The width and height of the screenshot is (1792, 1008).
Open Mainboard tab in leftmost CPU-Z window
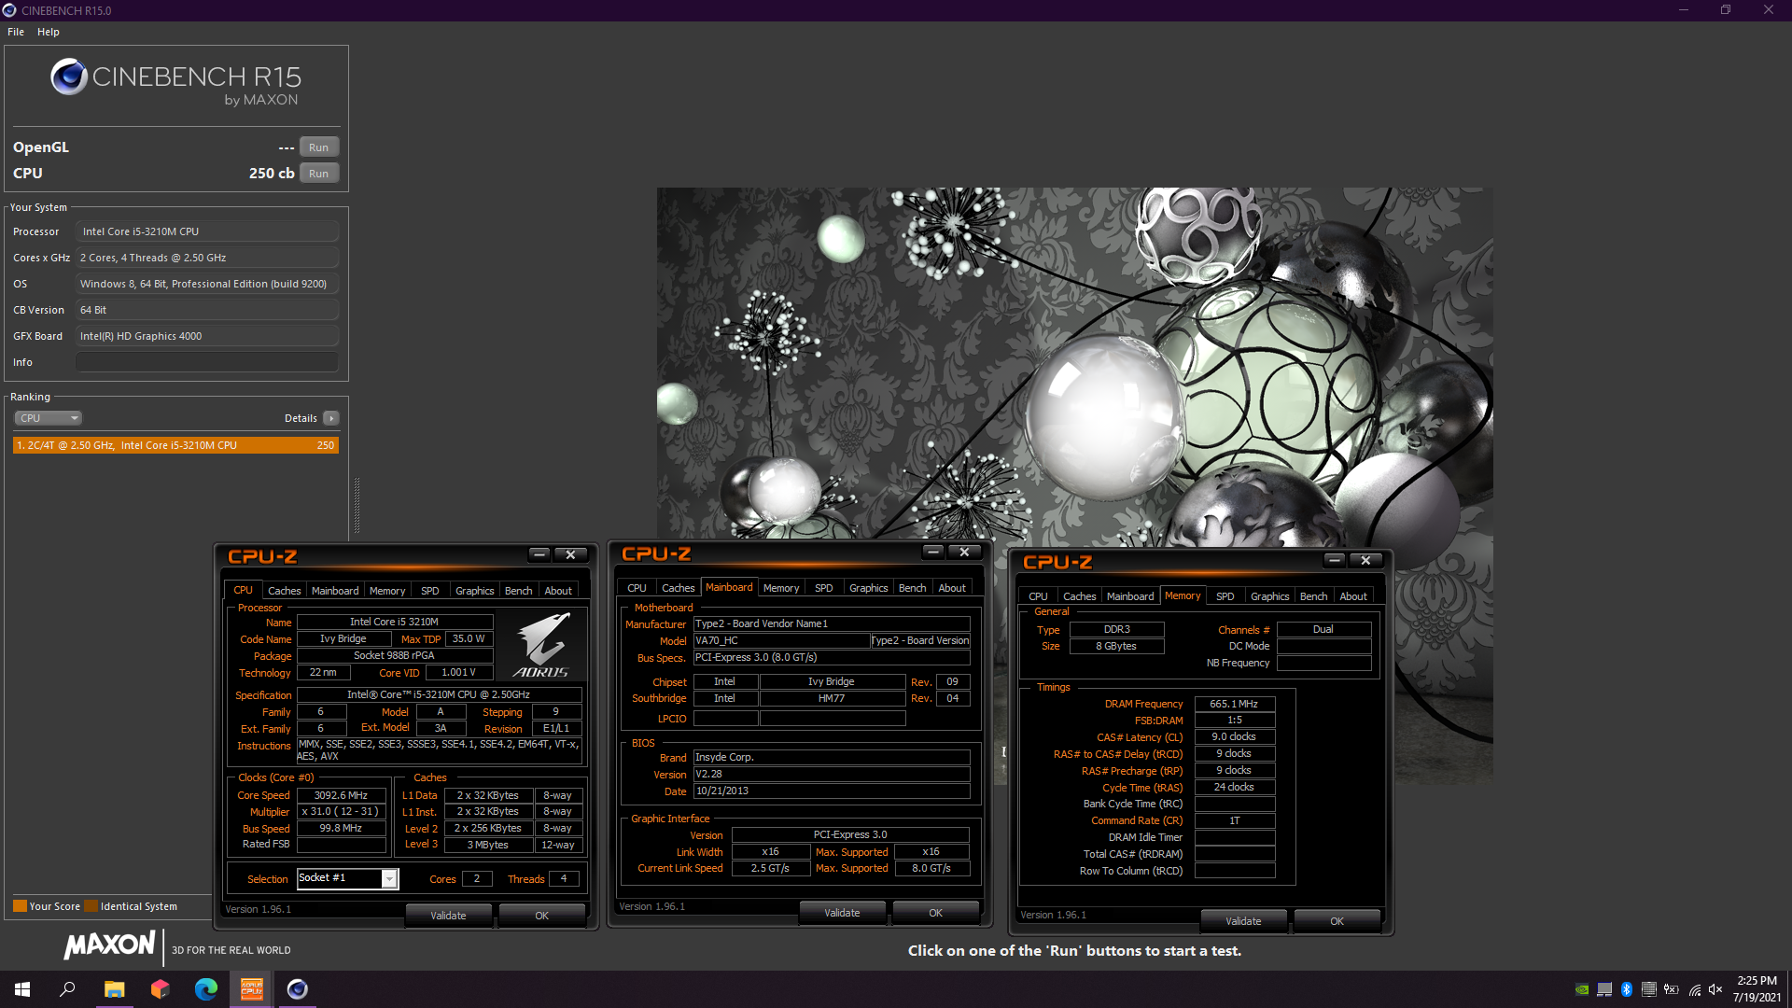coord(335,591)
